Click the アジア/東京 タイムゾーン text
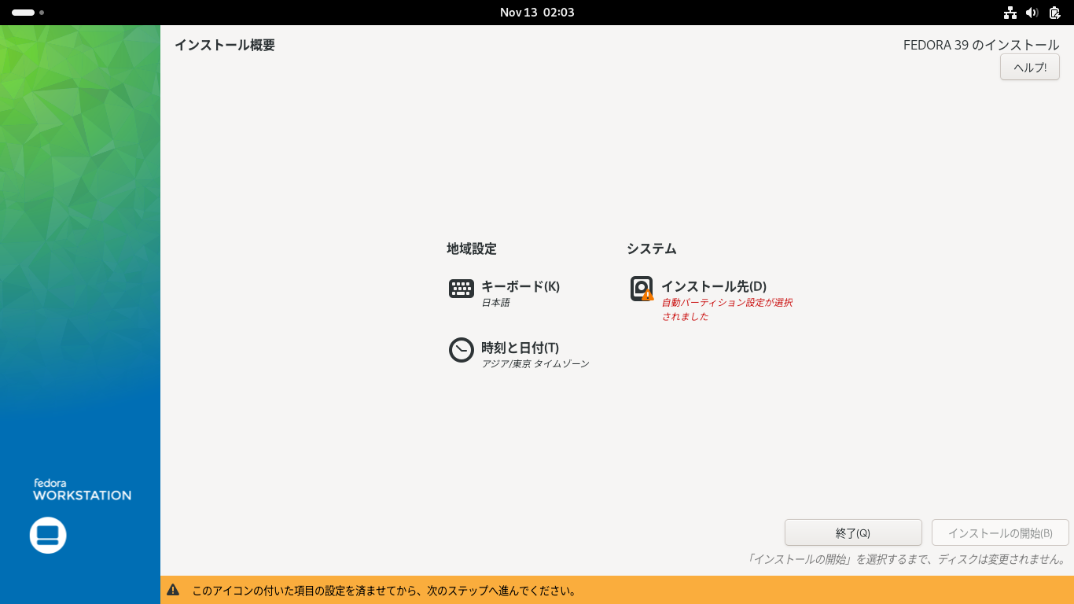Screen dimensions: 1074x604 click(x=535, y=364)
